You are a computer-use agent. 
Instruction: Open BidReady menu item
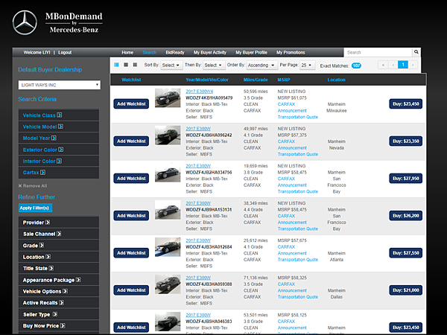(175, 52)
